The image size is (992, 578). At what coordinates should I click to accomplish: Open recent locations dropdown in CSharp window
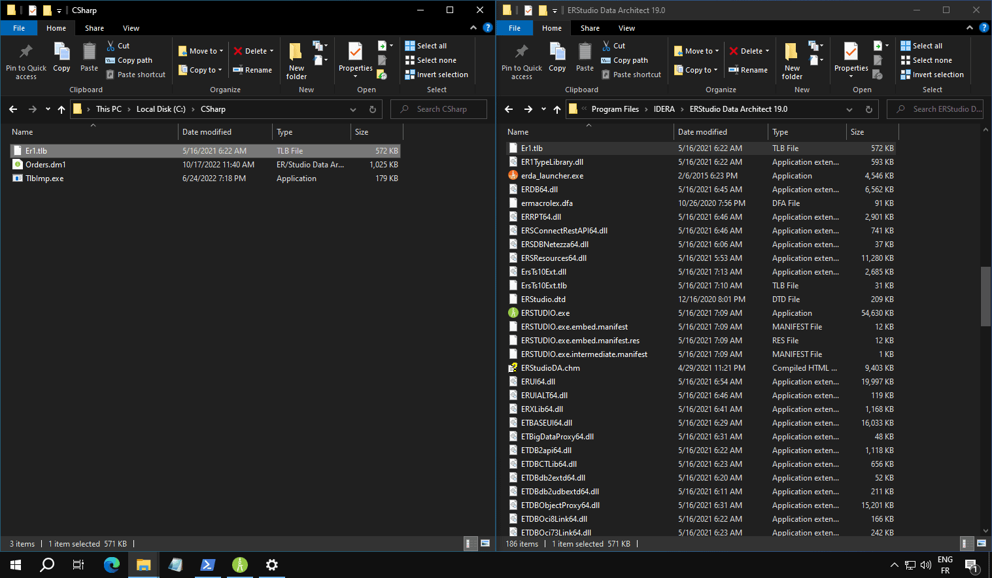(48, 109)
